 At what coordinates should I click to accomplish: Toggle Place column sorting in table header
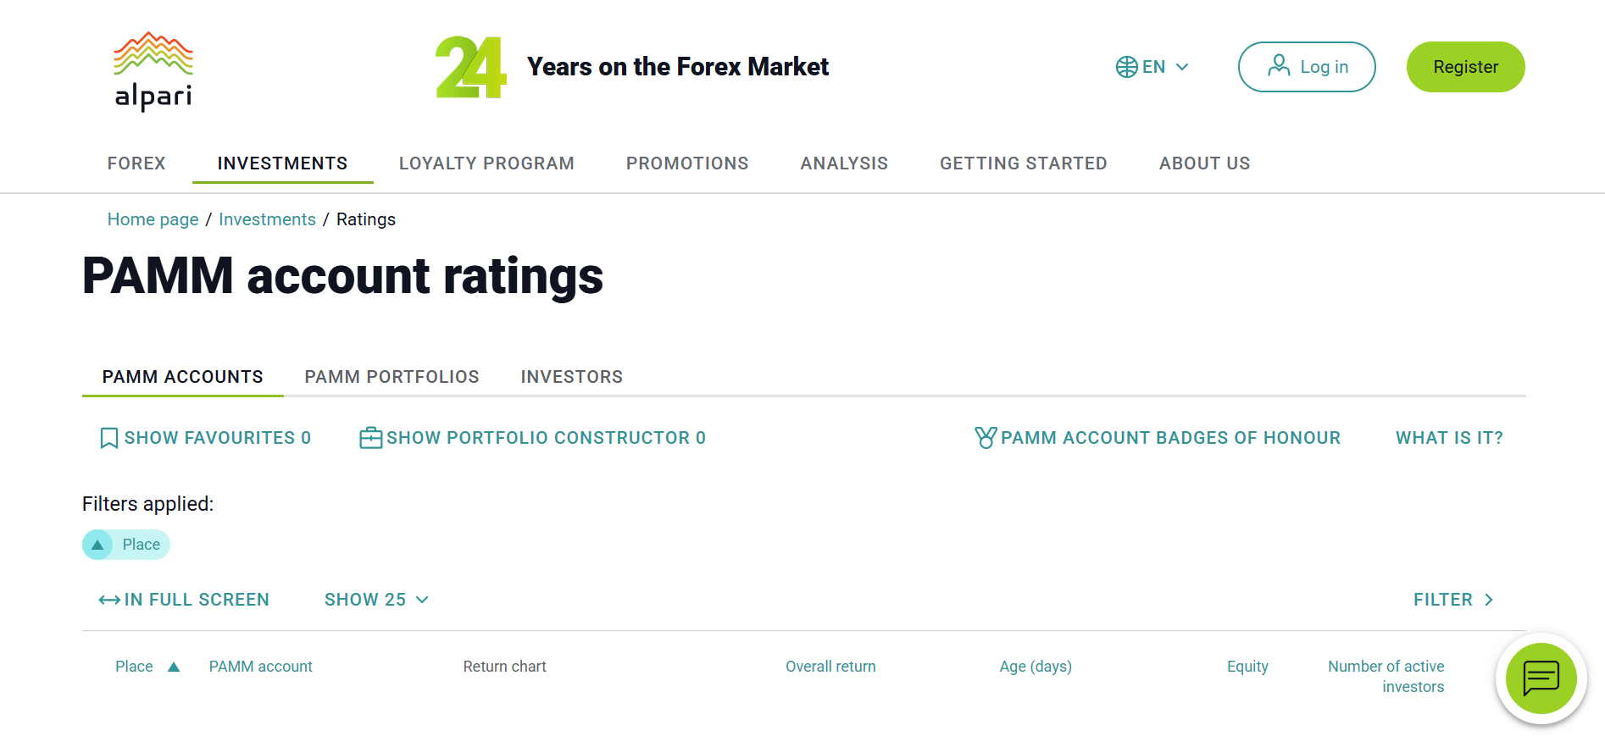coord(175,667)
